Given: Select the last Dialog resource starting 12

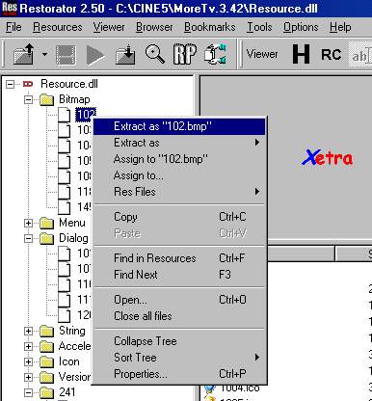Looking at the screenshot, I should click(84, 314).
